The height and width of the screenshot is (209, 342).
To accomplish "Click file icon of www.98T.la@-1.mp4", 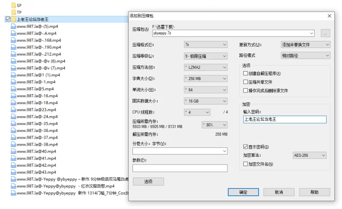I will coord(14,82).
